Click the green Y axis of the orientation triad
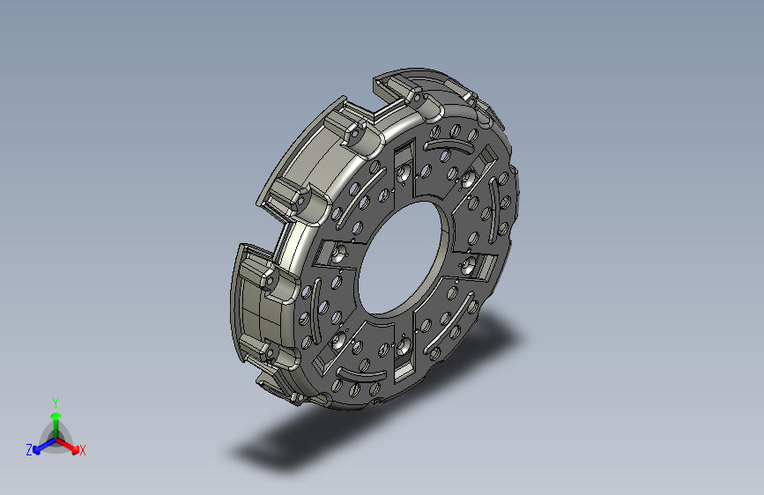 [56, 425]
